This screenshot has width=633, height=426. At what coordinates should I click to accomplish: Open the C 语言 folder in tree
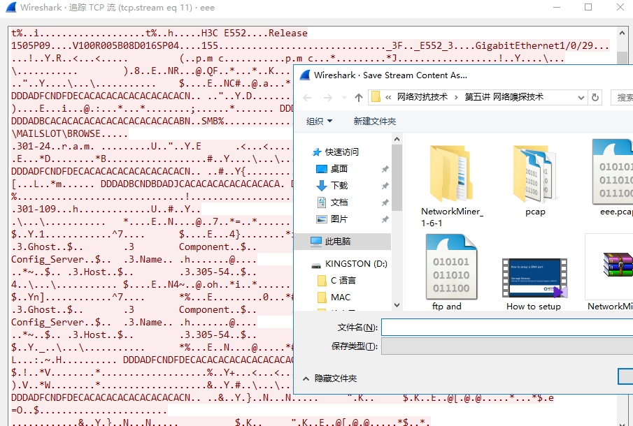point(336,281)
